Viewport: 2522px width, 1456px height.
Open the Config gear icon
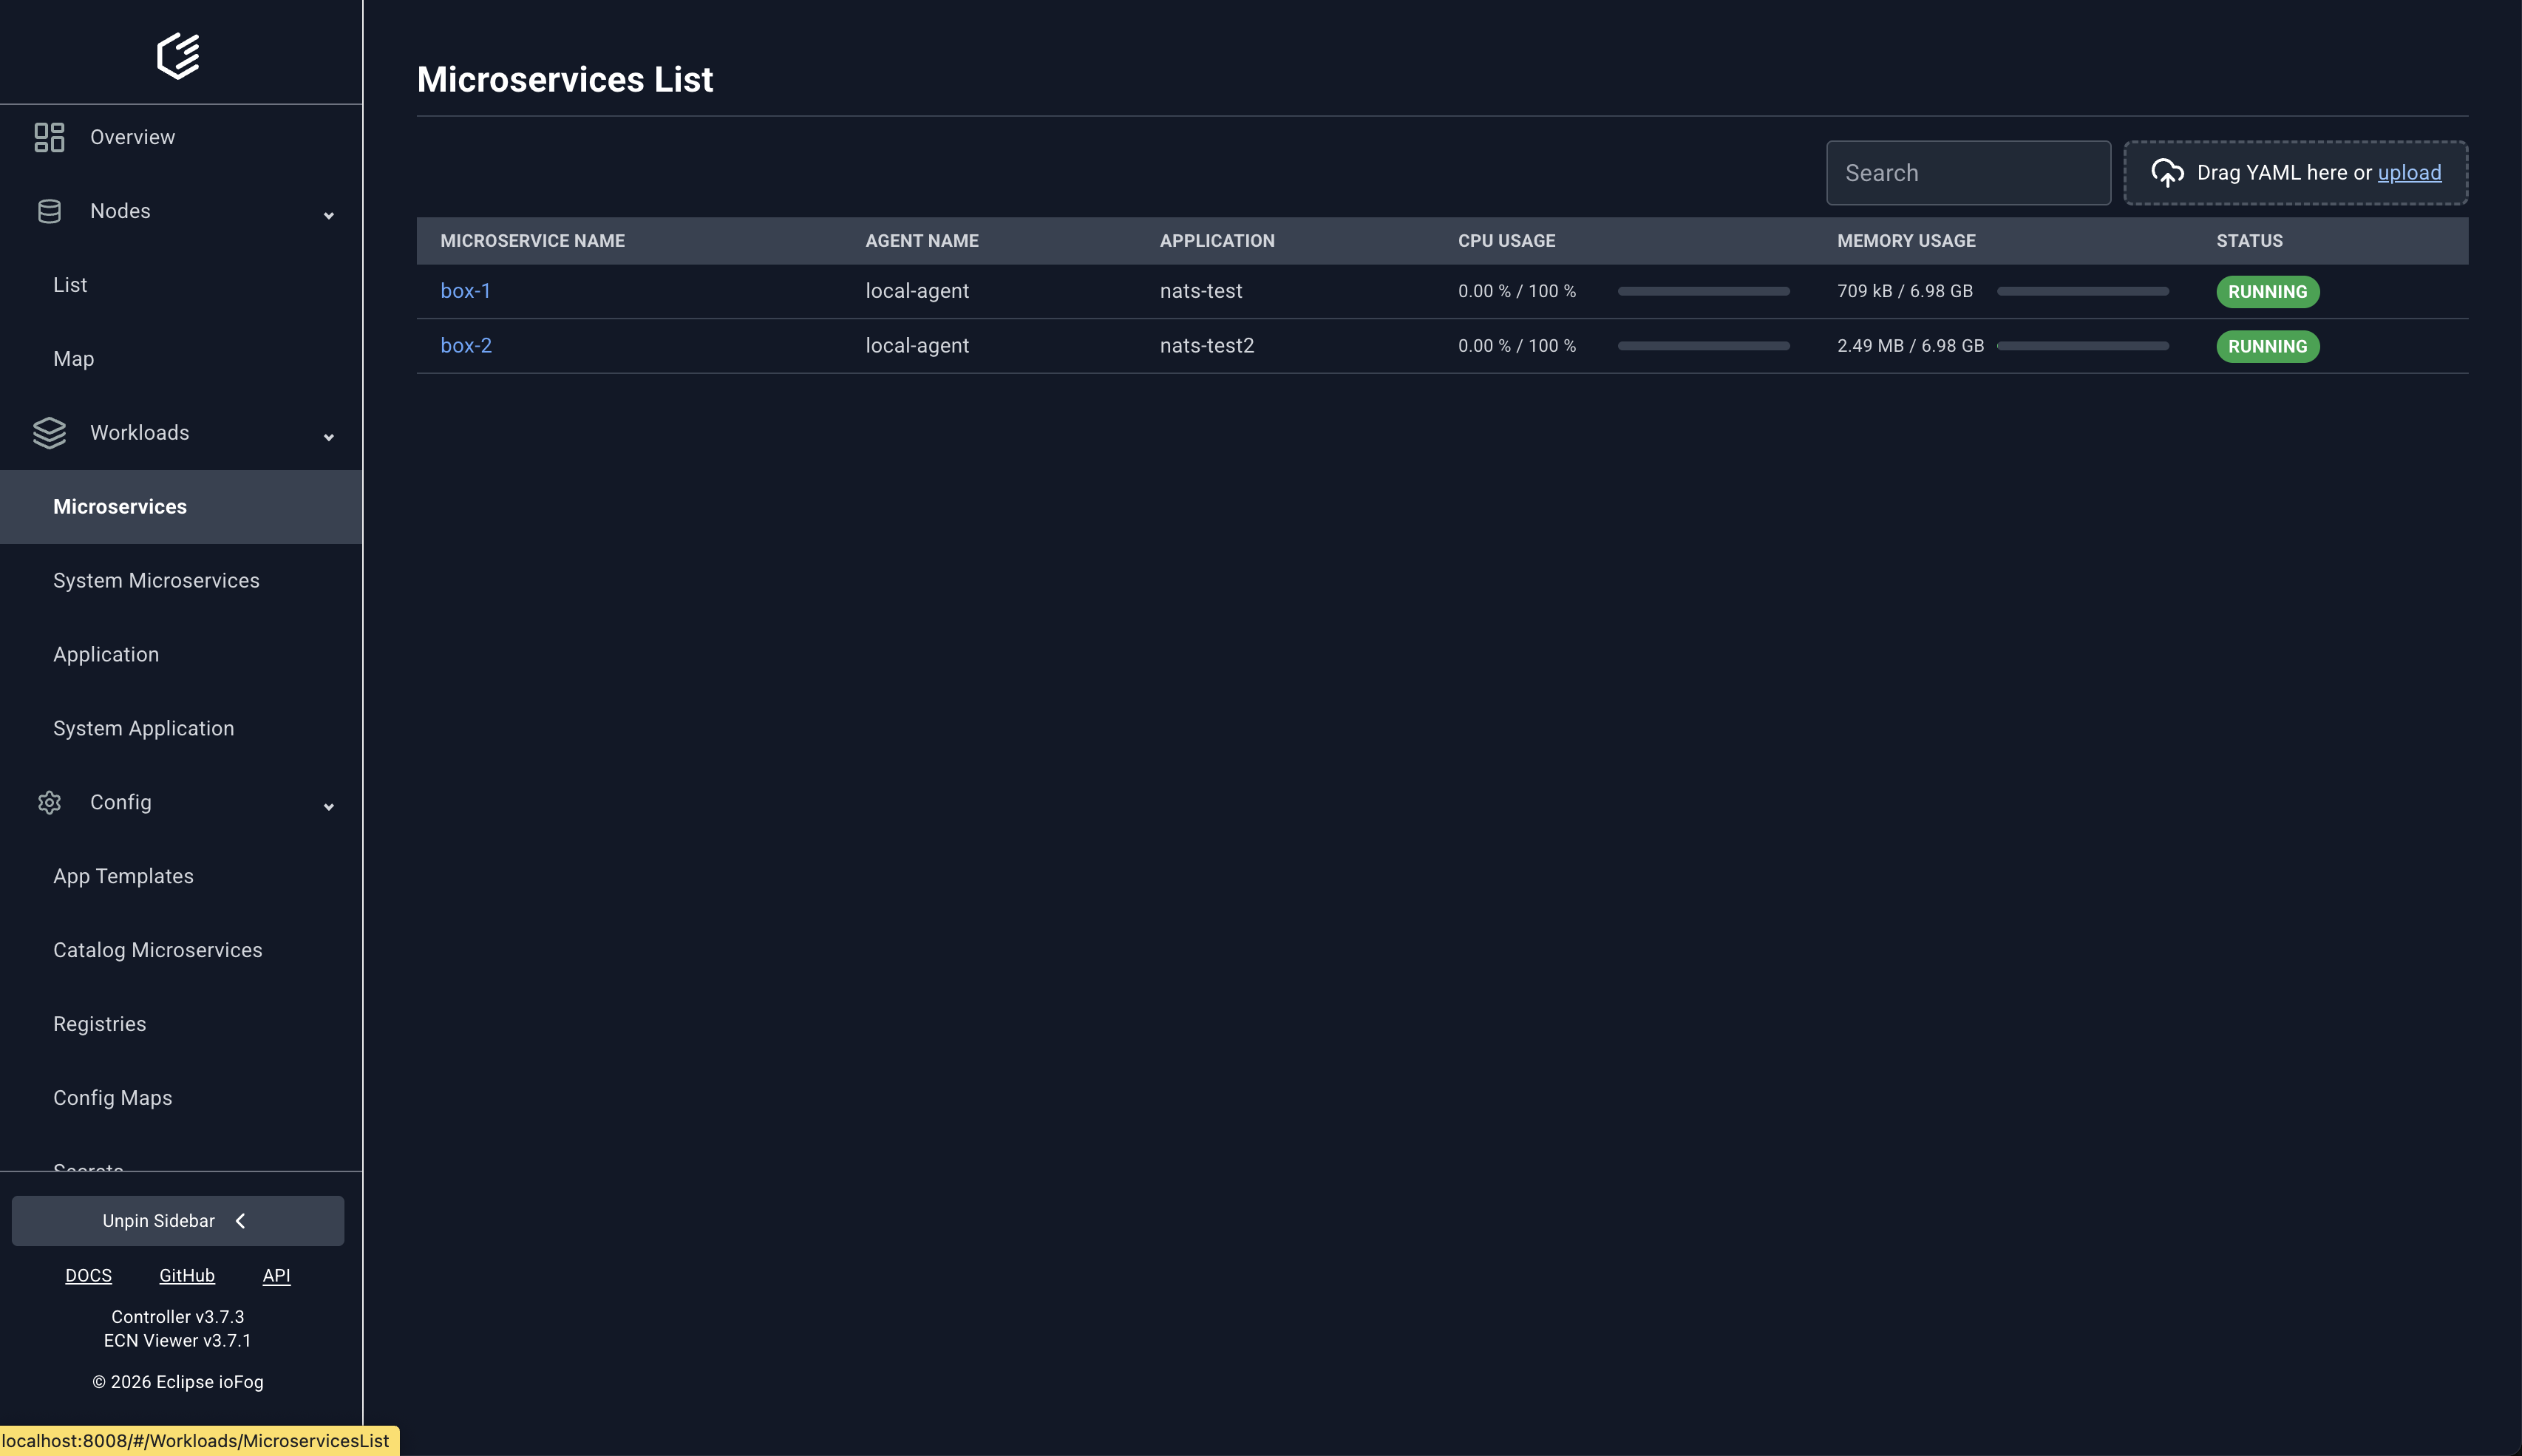point(49,802)
